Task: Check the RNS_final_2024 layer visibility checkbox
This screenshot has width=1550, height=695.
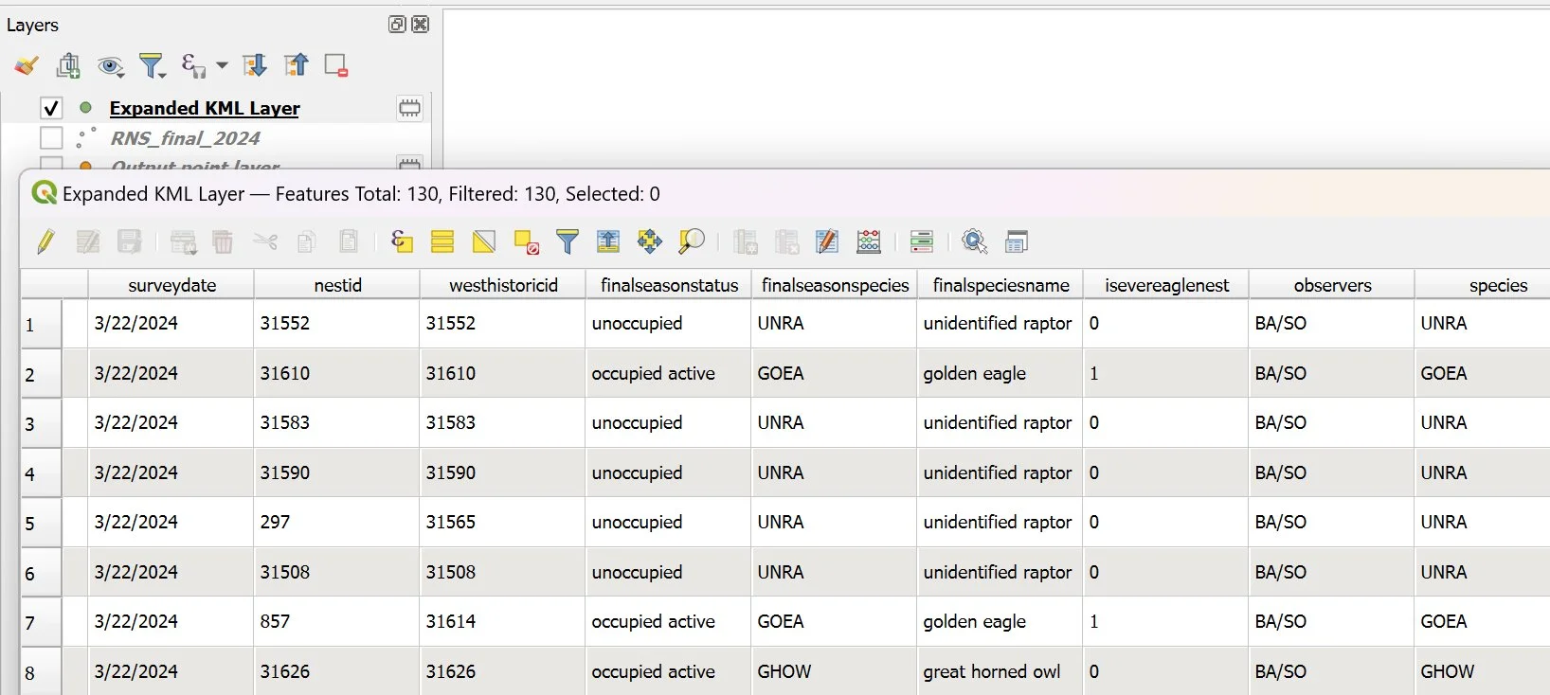Action: tap(51, 138)
